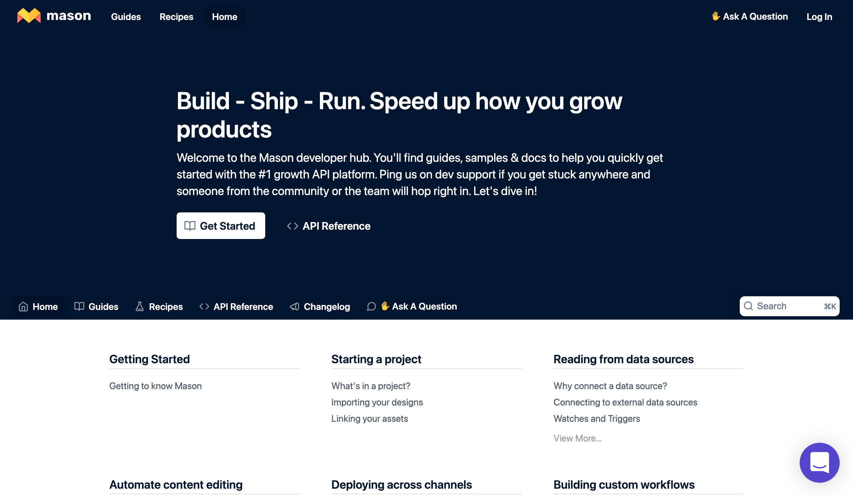Click the code brackets icon beside API Reference in the sub-navigation
Image resolution: width=853 pixels, height=496 pixels.
204,306
